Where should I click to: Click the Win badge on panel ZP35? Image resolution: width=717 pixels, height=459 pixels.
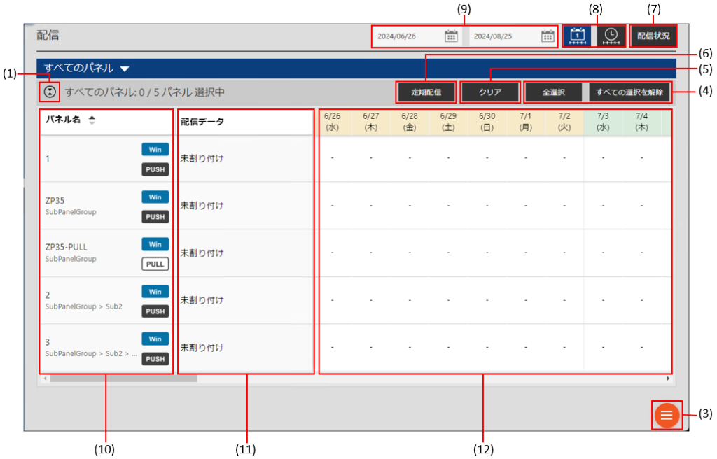[x=155, y=197]
